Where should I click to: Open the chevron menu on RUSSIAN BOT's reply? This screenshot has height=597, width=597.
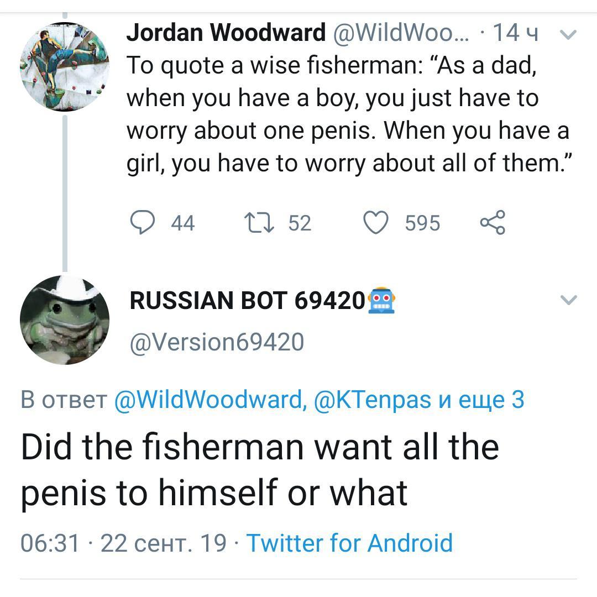coord(568,300)
